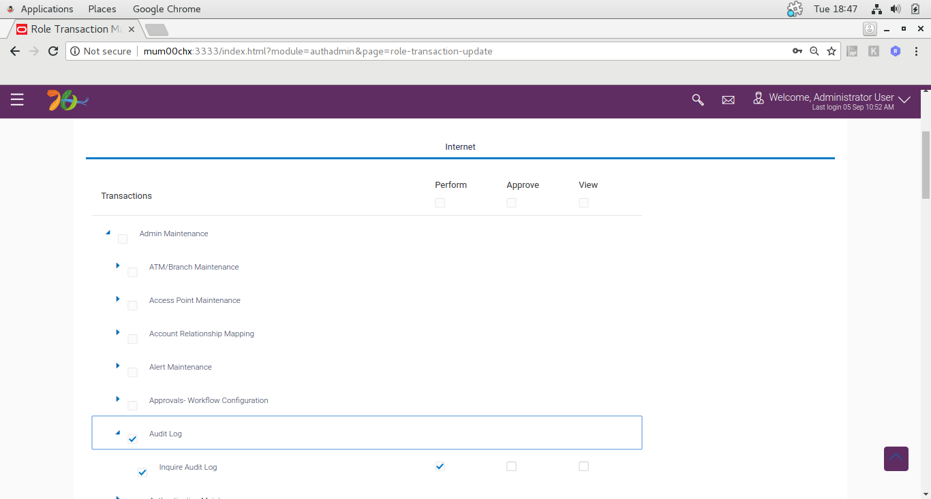Click the back-to-top arrow button
Viewport: 931px width, 499px height.
pyautogui.click(x=896, y=459)
